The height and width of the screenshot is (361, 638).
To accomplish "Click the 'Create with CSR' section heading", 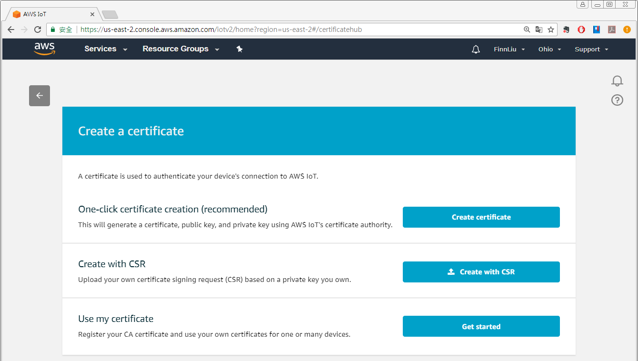I will pos(112,264).
